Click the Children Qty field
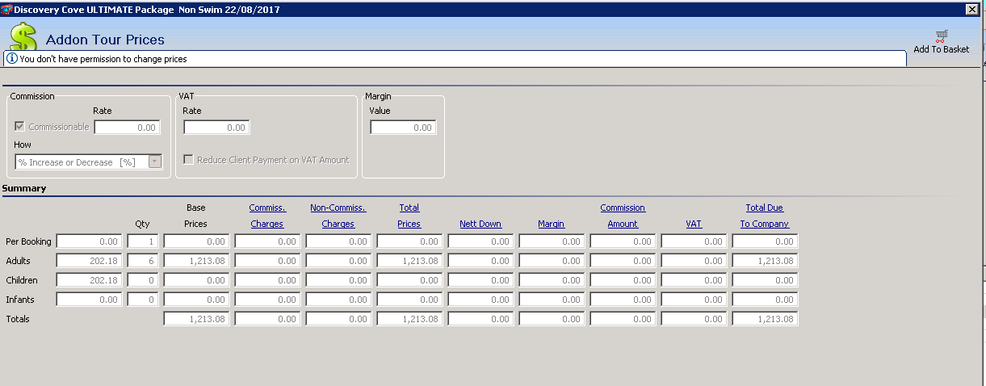Image resolution: width=986 pixels, height=386 pixels. coord(144,280)
